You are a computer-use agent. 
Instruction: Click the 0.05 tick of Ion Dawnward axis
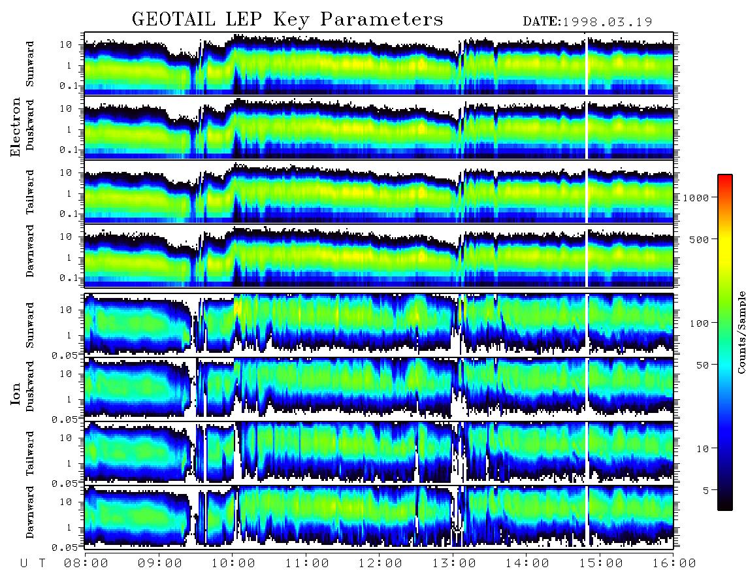click(x=66, y=548)
